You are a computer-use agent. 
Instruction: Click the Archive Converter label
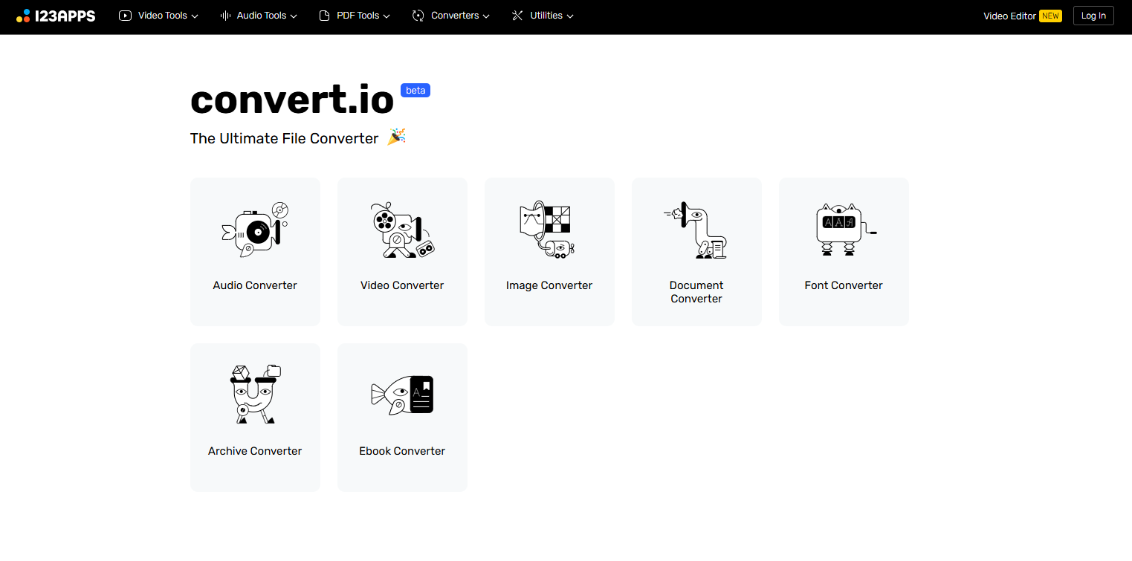[x=255, y=451]
